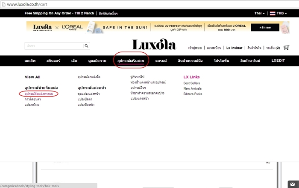The image size is (299, 188).
Task: Select the กาวติดขนตา link
Action: 32,100
